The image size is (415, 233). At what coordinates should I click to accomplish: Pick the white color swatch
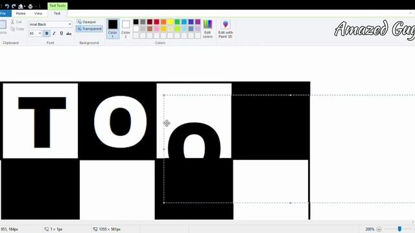[136, 28]
